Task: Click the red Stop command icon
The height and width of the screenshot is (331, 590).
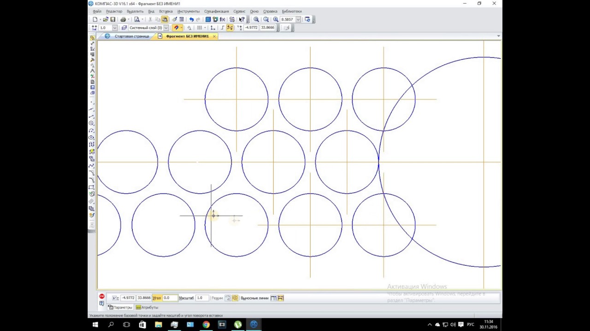Action: 102,296
